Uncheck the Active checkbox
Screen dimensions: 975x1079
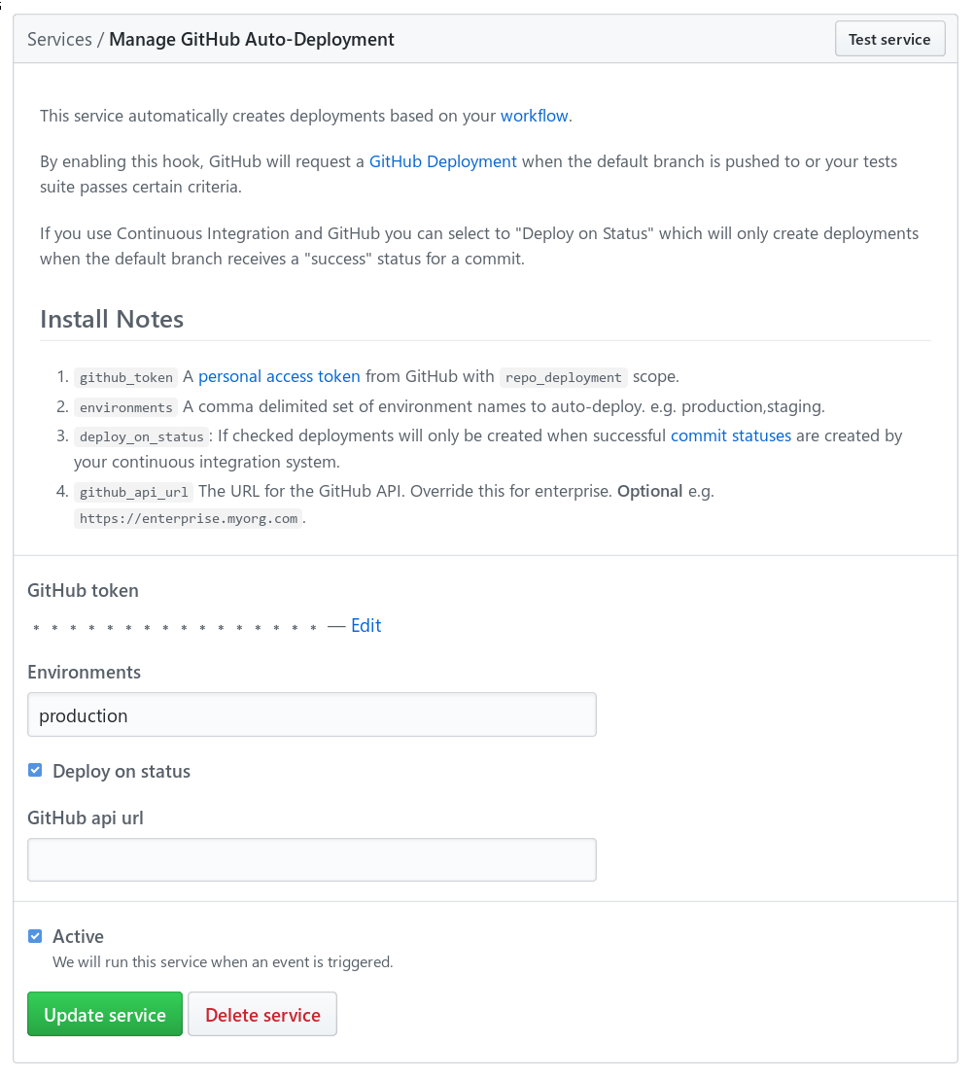click(35, 935)
